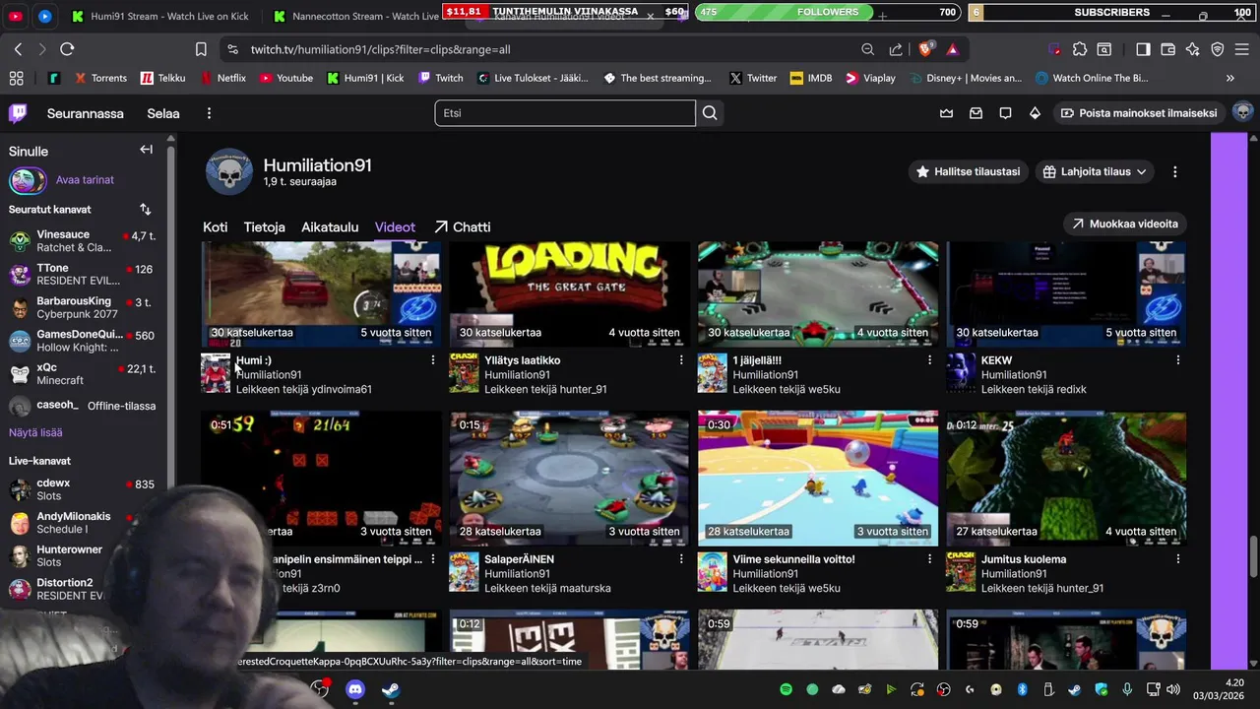Open the Chatti popout tab

pyautogui.click(x=462, y=226)
